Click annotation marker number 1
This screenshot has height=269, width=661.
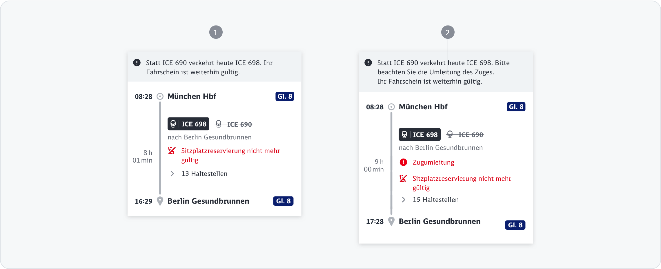[216, 32]
